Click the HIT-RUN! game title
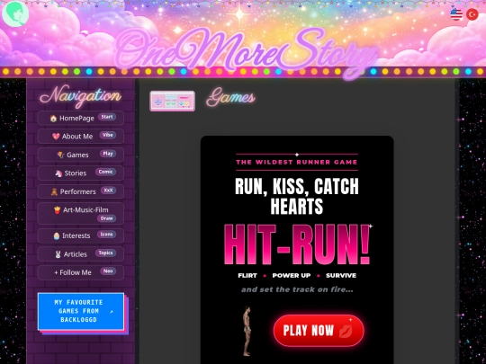The width and height of the screenshot is (486, 364). 297,244
